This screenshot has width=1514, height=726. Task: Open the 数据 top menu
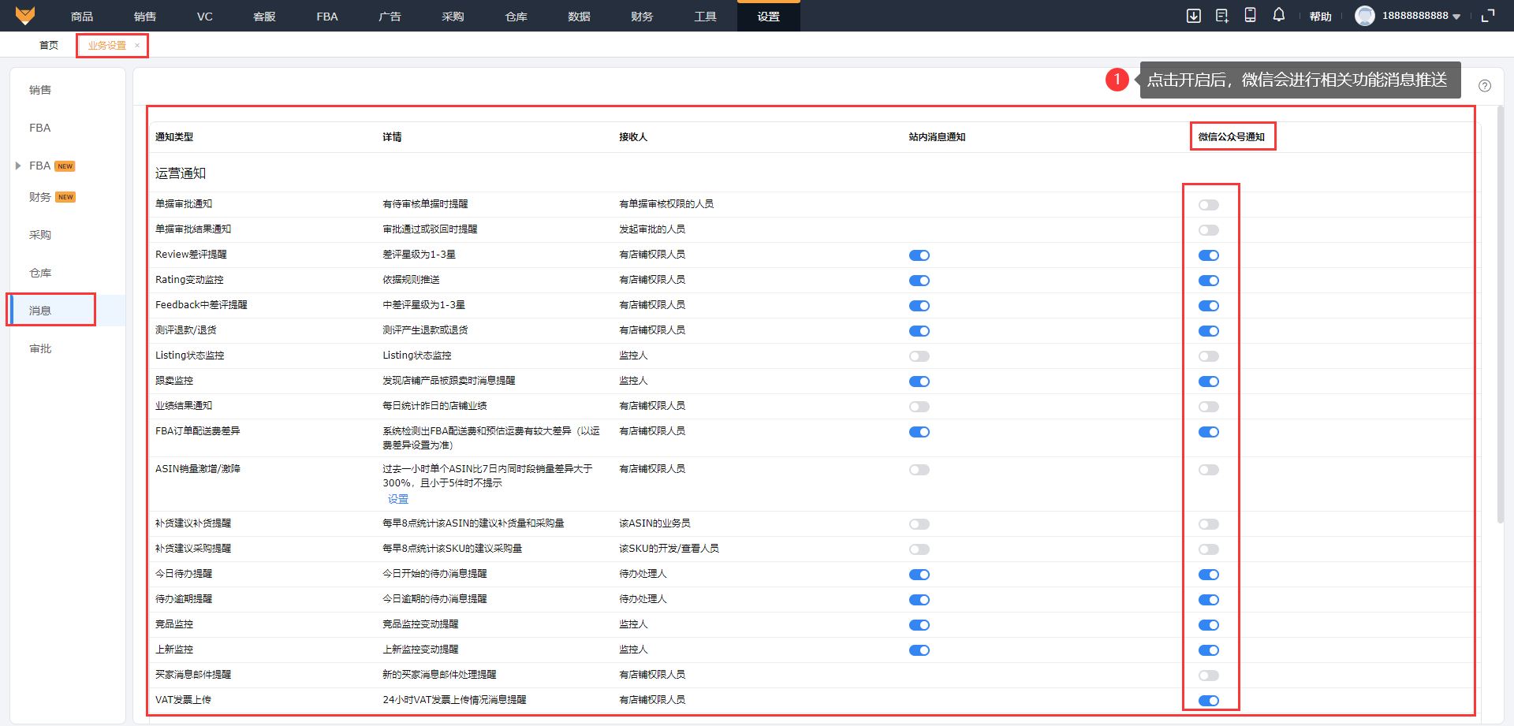click(x=579, y=16)
